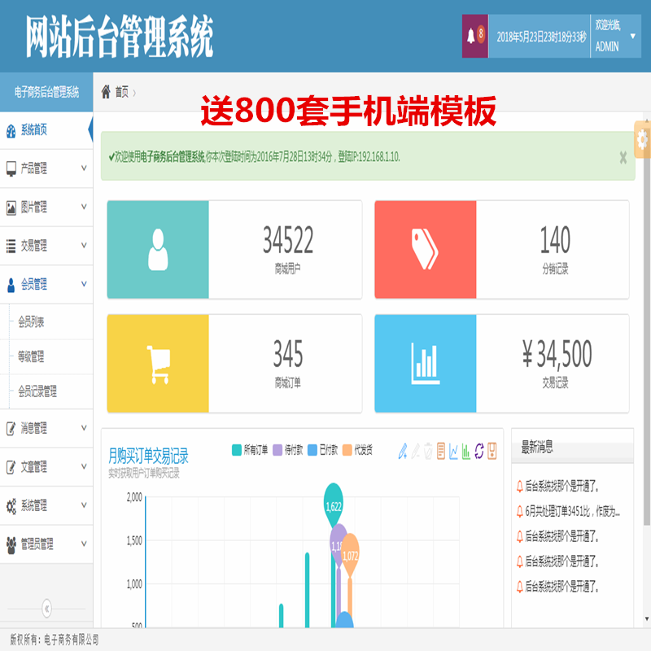Collapse the 会员管理 menu chevron
Viewport: 651px width, 651px height.
click(x=84, y=284)
